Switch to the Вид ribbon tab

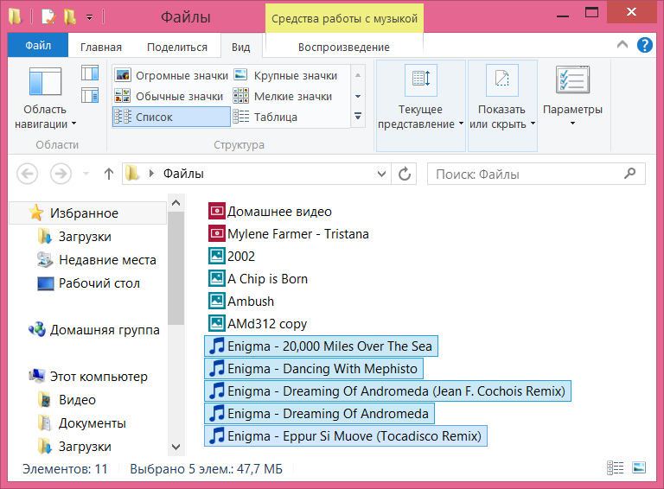click(241, 47)
